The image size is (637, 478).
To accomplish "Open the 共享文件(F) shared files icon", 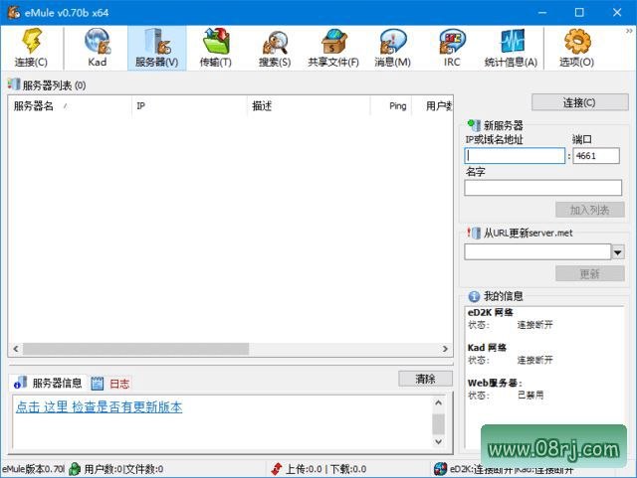I will click(333, 48).
